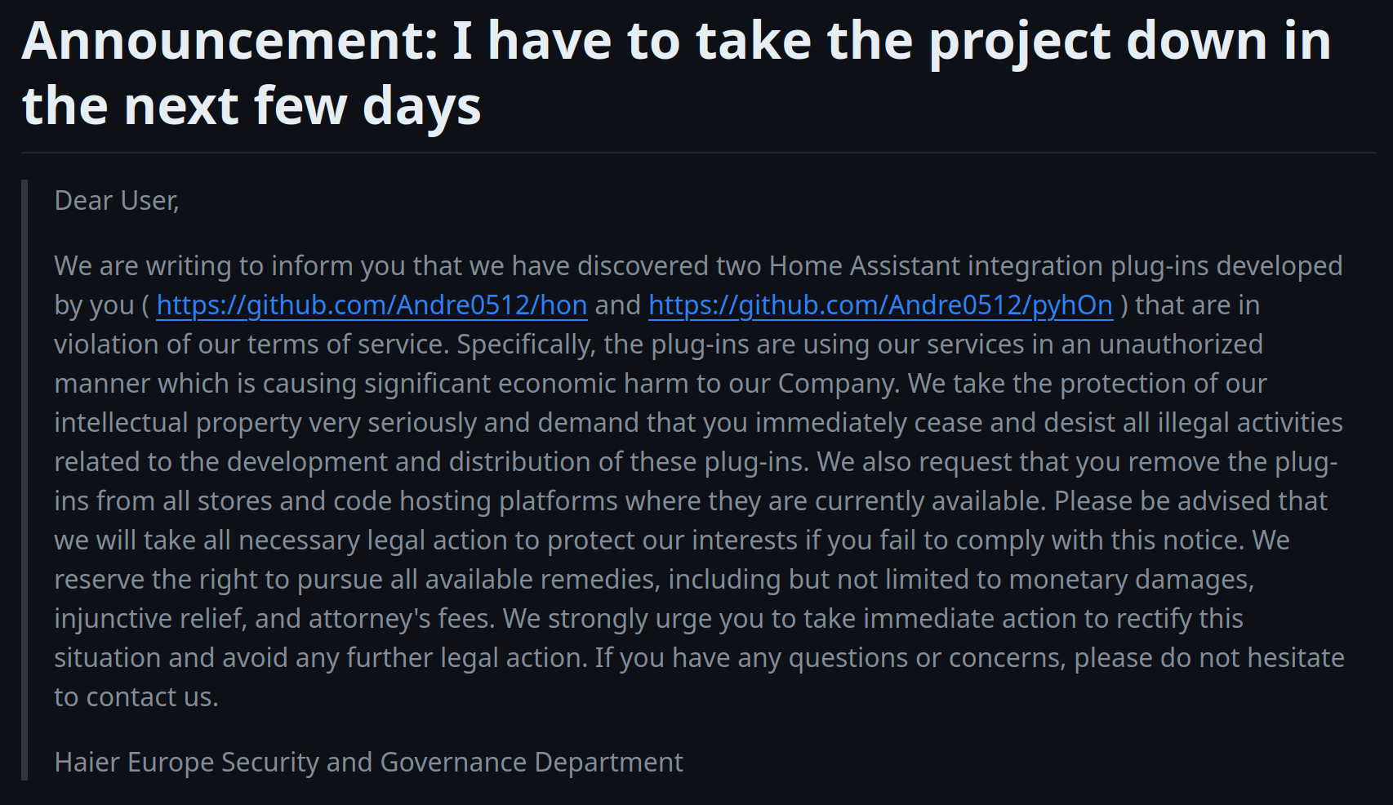The image size is (1393, 805).
Task: Click the Haier Europe Security signature line
Action: coord(368,763)
